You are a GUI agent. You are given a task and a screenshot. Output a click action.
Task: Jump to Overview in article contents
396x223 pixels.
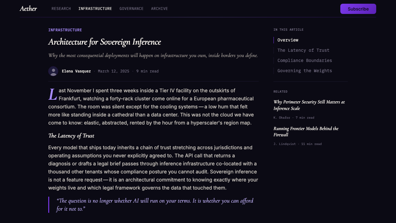click(x=288, y=40)
